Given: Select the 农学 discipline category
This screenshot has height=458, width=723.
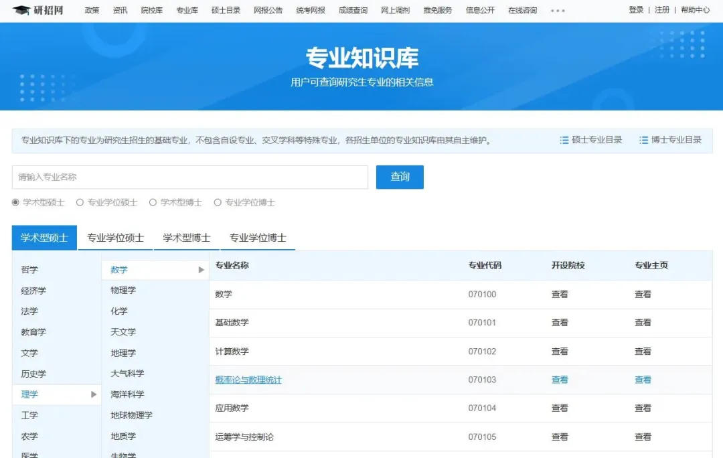Looking at the screenshot, I should click(29, 436).
